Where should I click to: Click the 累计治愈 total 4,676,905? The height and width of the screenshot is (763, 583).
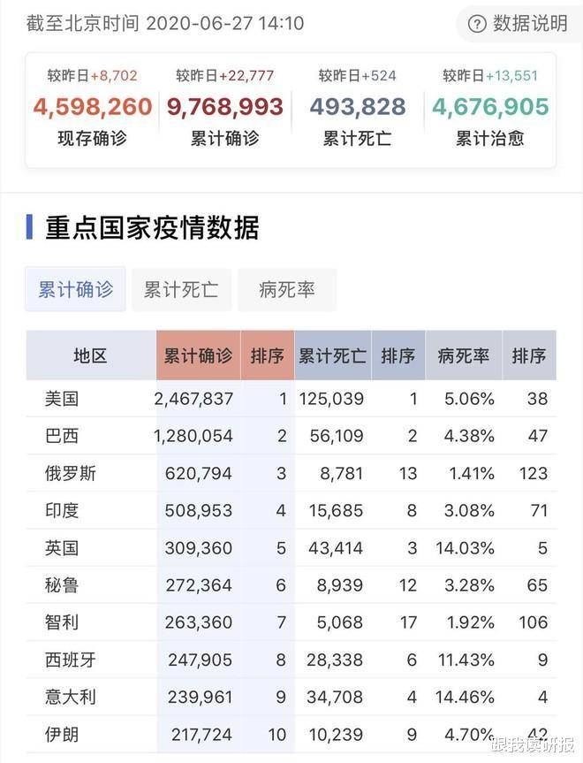click(x=490, y=108)
